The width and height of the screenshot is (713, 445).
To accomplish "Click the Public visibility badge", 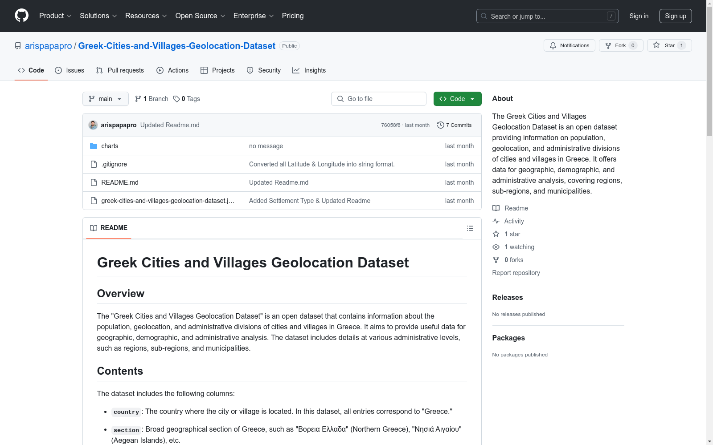I will point(289,46).
